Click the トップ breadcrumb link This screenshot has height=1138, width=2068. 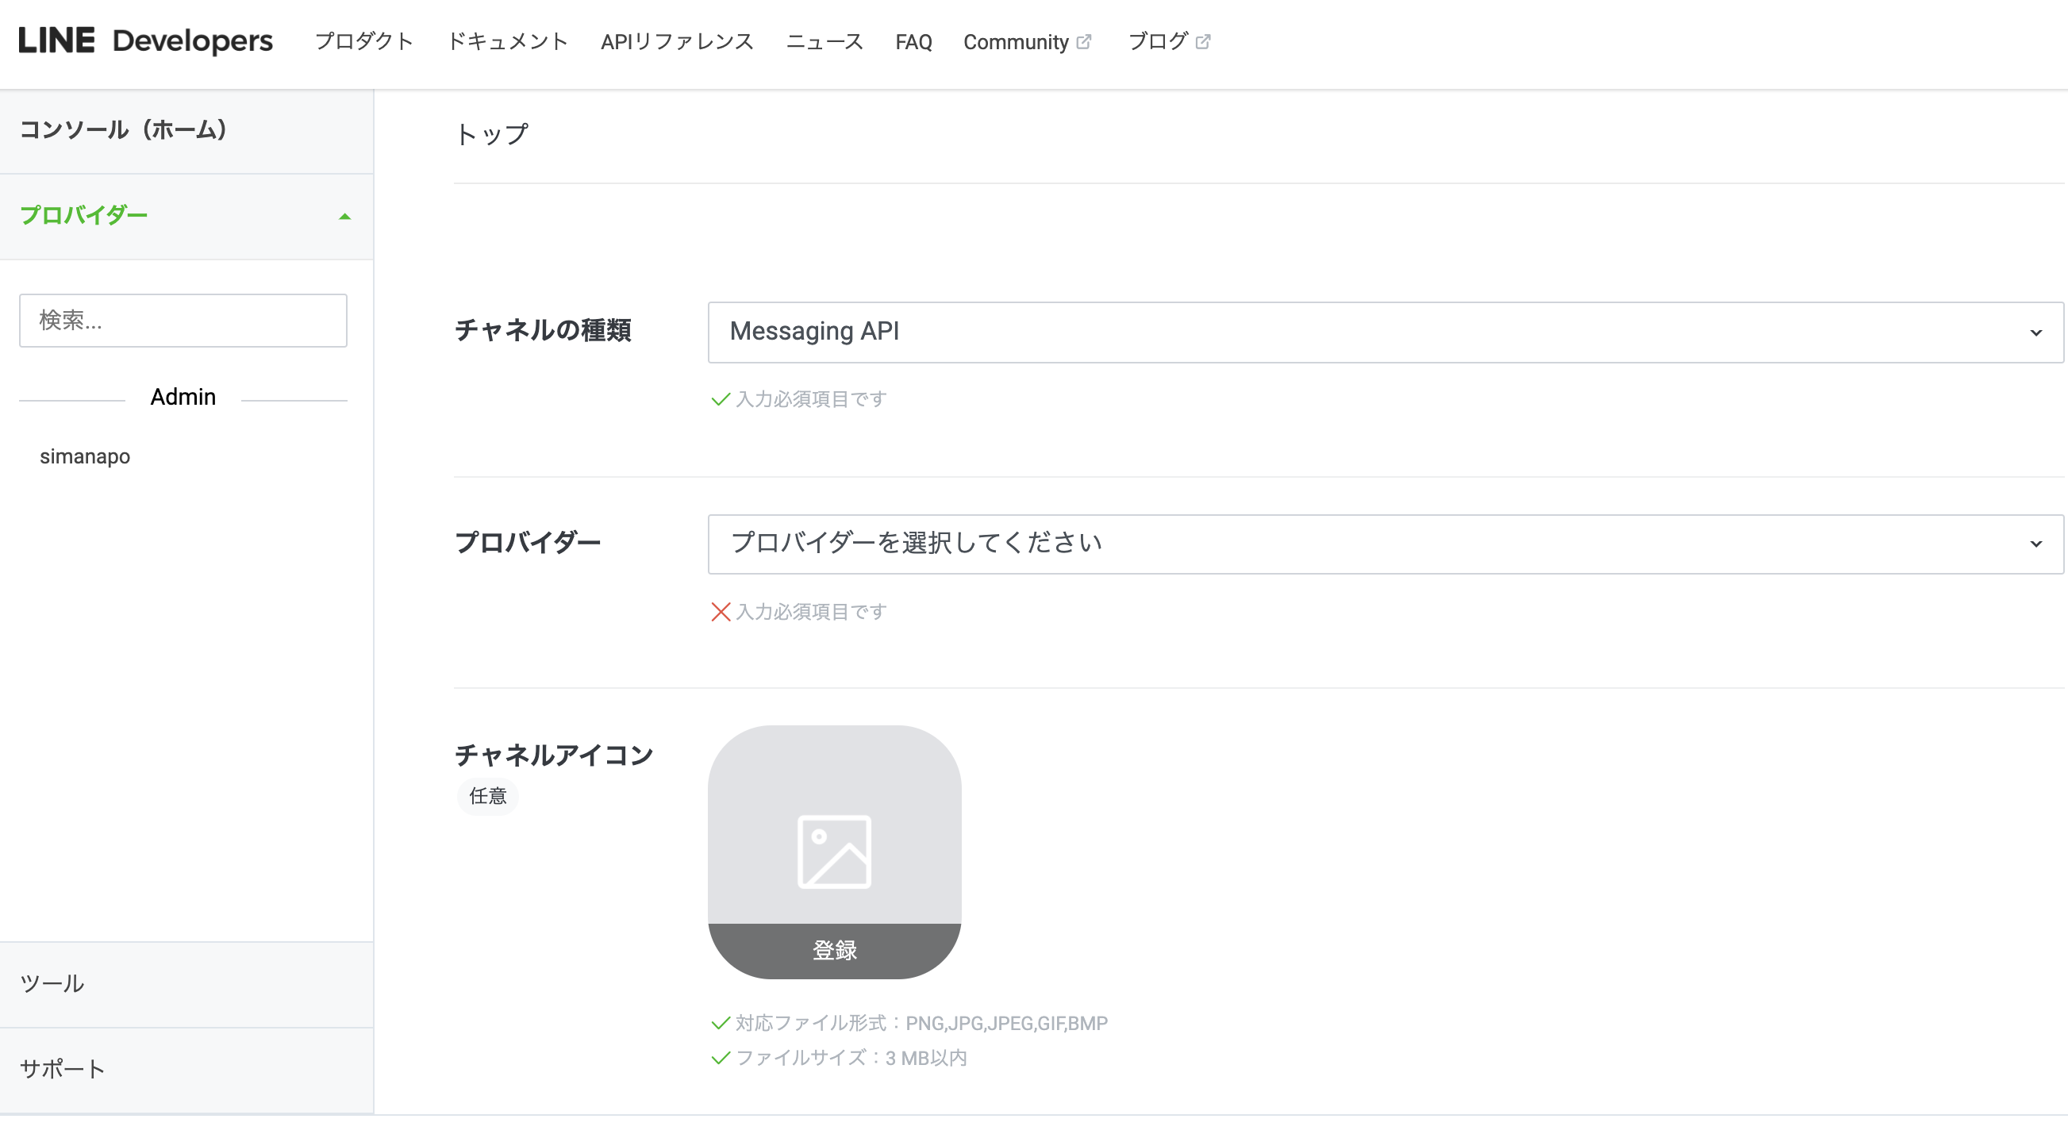coord(491,134)
